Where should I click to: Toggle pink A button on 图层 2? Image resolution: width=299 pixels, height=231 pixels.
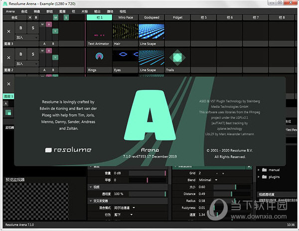point(49,51)
